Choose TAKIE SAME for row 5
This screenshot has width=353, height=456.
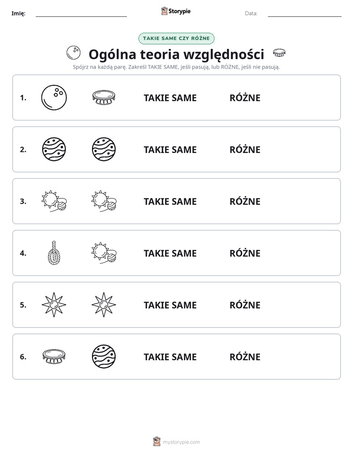click(x=170, y=305)
